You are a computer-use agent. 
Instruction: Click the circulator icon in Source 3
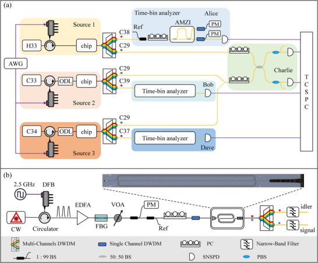[x=50, y=132]
